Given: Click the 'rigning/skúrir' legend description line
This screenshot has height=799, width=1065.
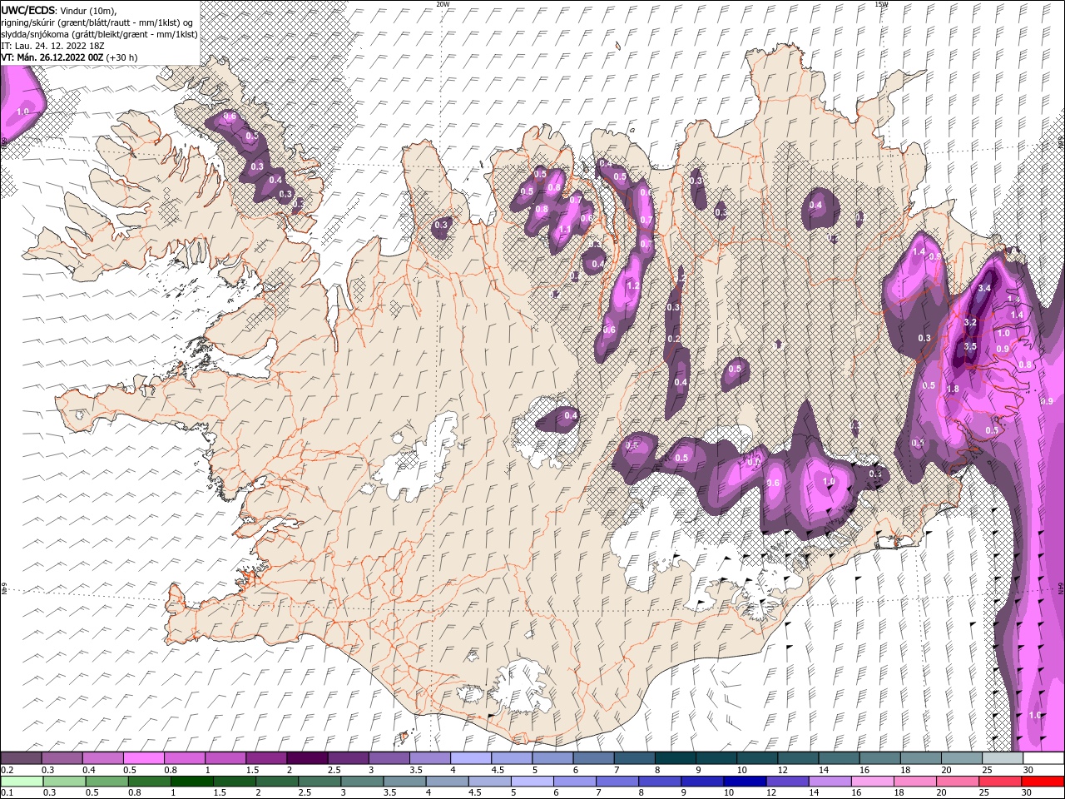Looking at the screenshot, I should [x=97, y=22].
